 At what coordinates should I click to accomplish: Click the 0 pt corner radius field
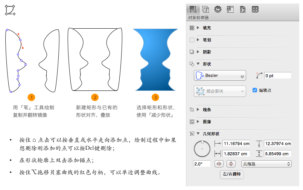(x=277, y=76)
